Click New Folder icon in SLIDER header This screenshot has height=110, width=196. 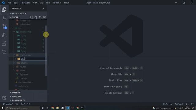coord(36,17)
